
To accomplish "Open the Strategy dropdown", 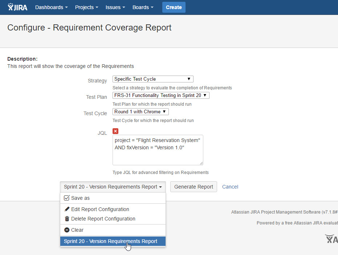I will [x=153, y=79].
